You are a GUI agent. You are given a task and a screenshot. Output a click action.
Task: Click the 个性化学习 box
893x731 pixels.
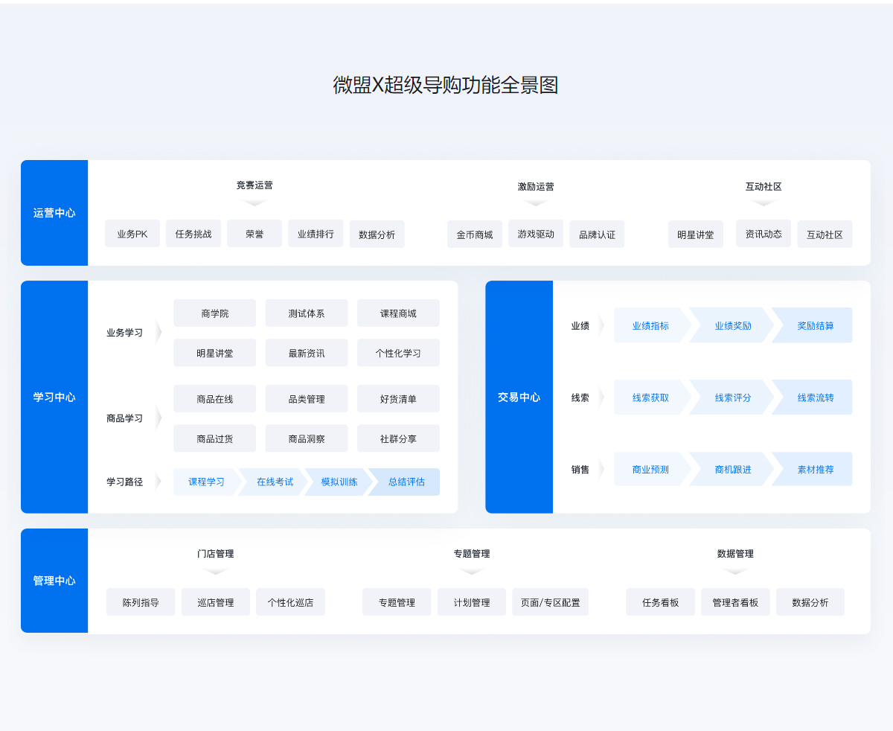(x=398, y=353)
